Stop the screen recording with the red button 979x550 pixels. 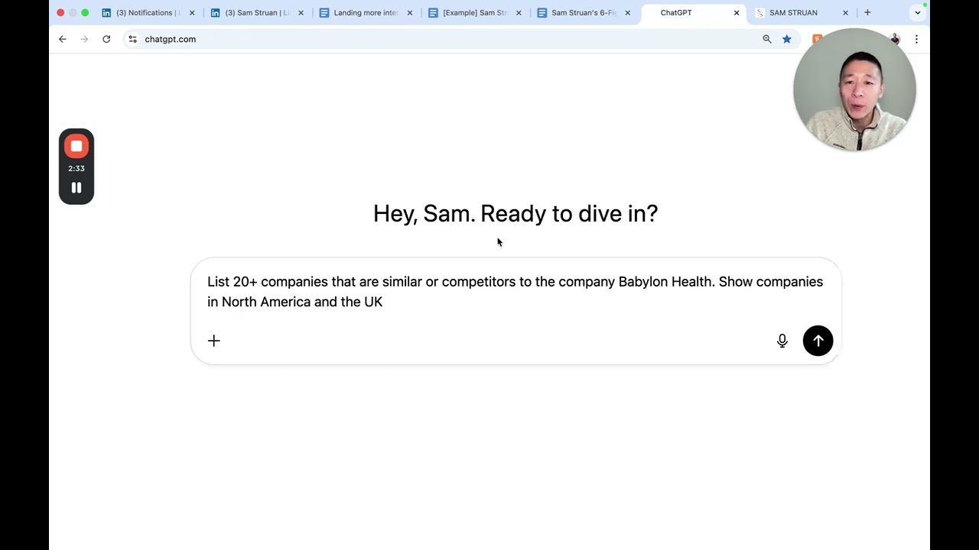pos(76,146)
